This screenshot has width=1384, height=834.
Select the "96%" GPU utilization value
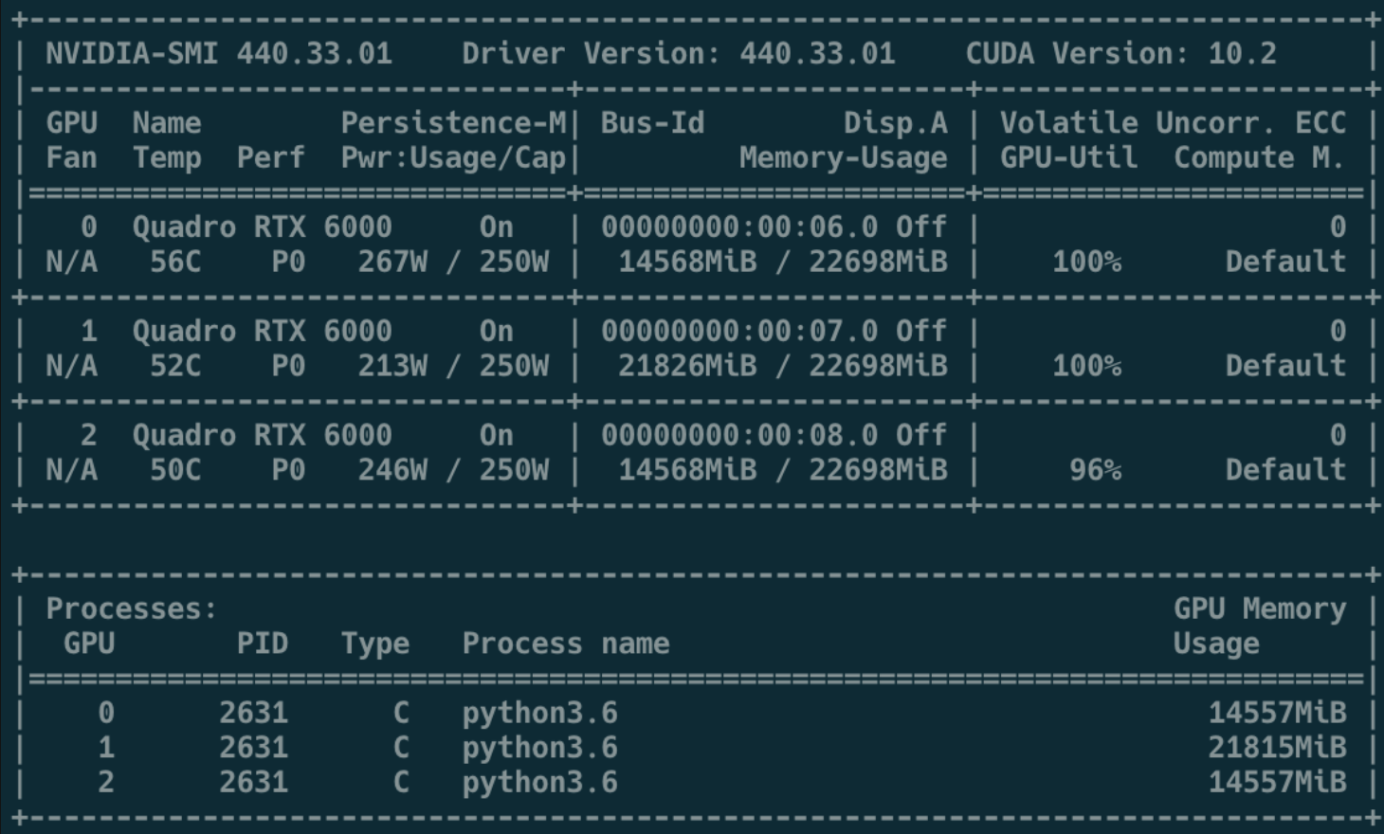[x=1095, y=470]
